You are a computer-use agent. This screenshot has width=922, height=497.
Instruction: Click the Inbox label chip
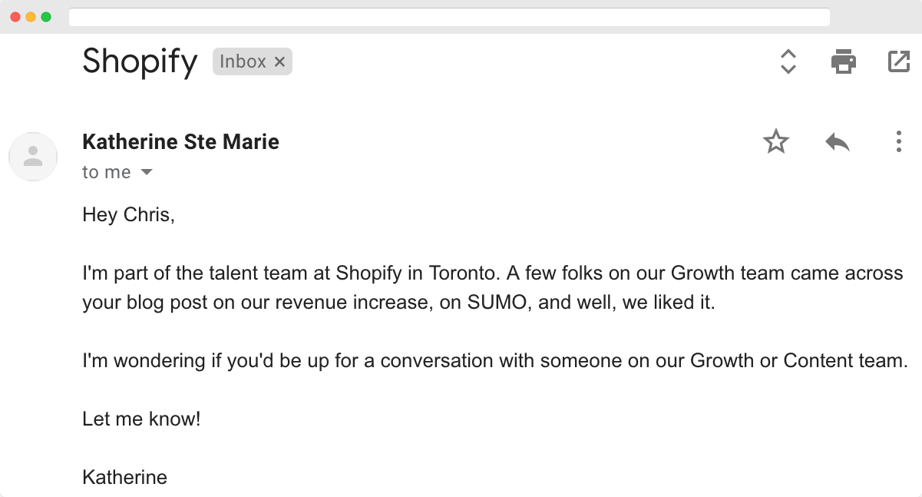243,62
